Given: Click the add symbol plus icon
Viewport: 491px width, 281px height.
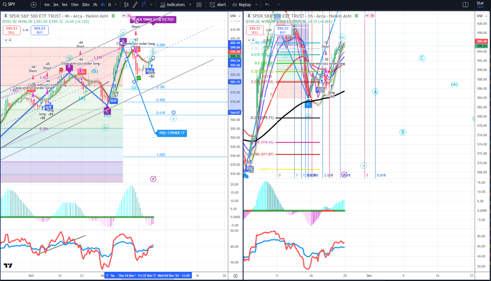Looking at the screenshot, I should (x=34, y=5).
